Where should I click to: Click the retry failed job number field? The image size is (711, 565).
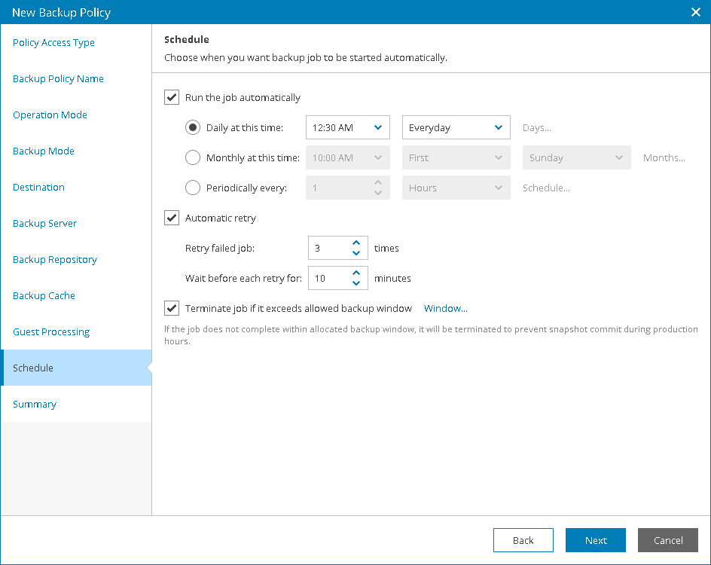click(328, 248)
